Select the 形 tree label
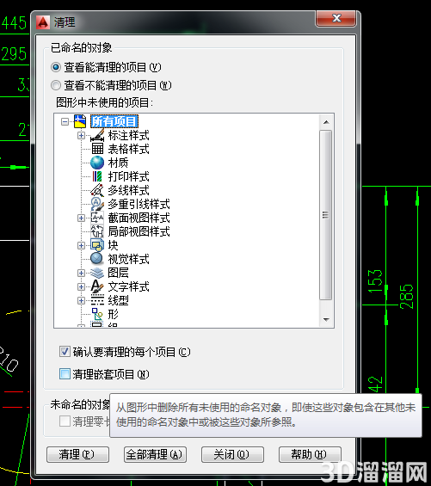 coord(114,314)
